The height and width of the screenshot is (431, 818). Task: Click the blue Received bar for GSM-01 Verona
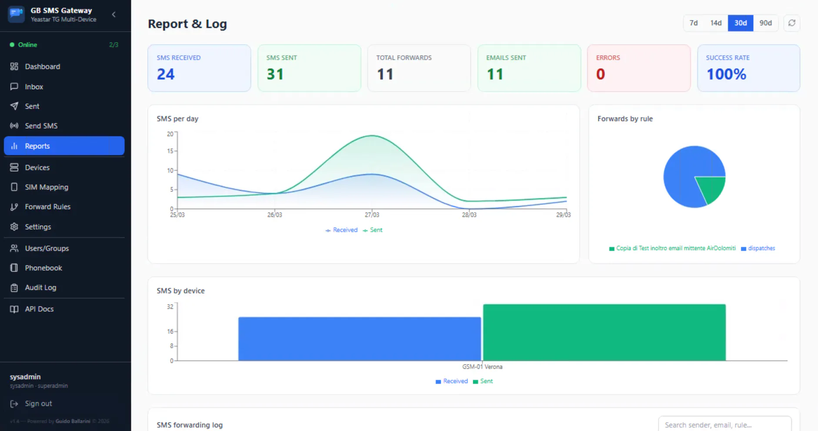click(x=360, y=339)
